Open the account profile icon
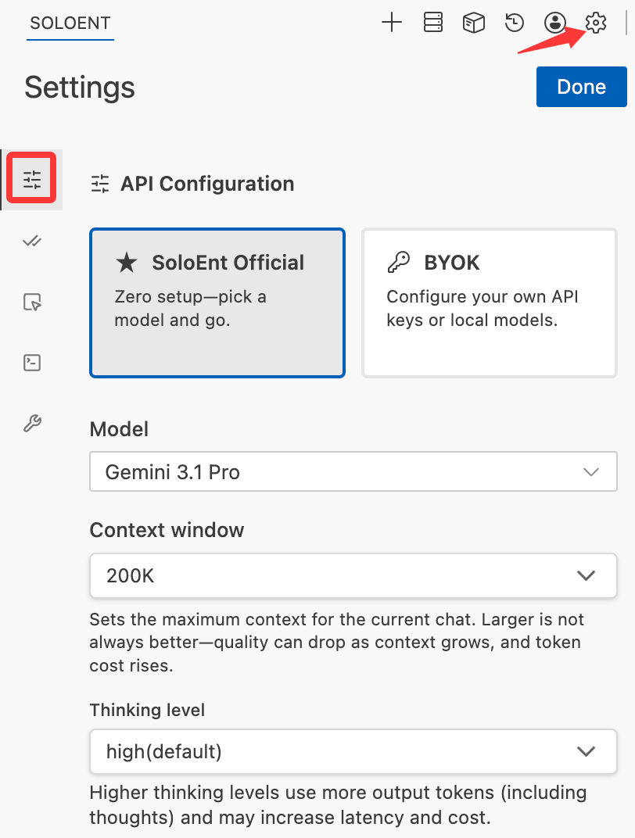The image size is (635, 838). tap(554, 23)
